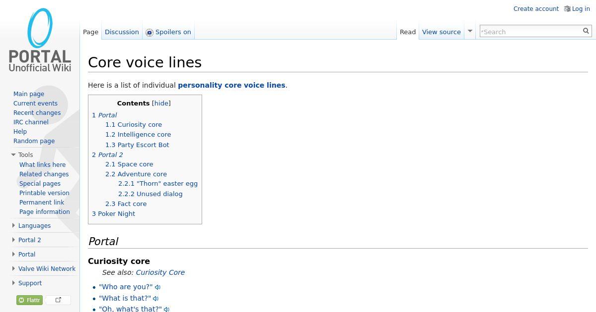Screen dimensions: 596x312
Task: Click the Portal Unofficial Wiki logo
Action: pyautogui.click(x=40, y=40)
